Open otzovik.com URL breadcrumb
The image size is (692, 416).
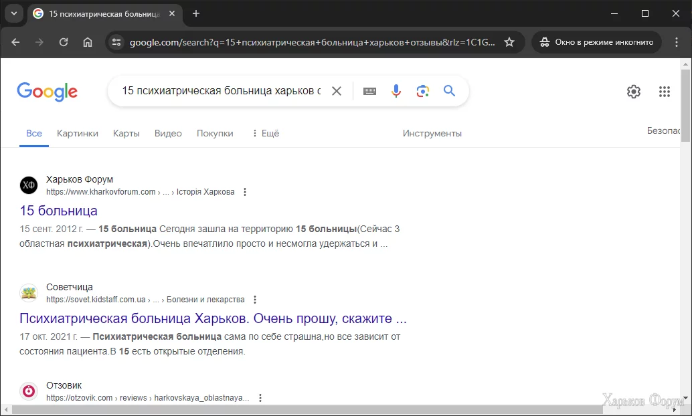(x=147, y=398)
